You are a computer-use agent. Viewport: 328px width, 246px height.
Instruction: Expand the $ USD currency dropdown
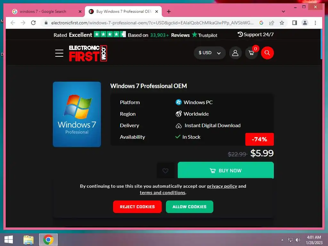pyautogui.click(x=209, y=53)
